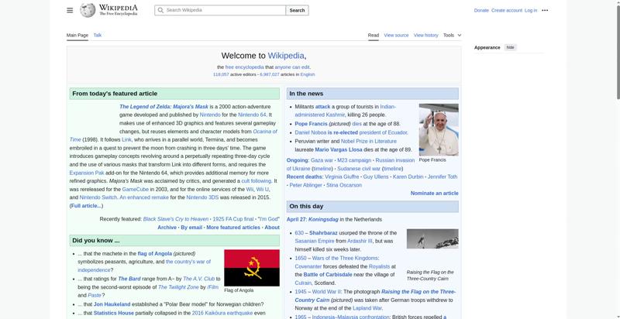Viewport: 620px width, 319px height.
Task: Hide the Appearance panel
Action: pos(511,47)
